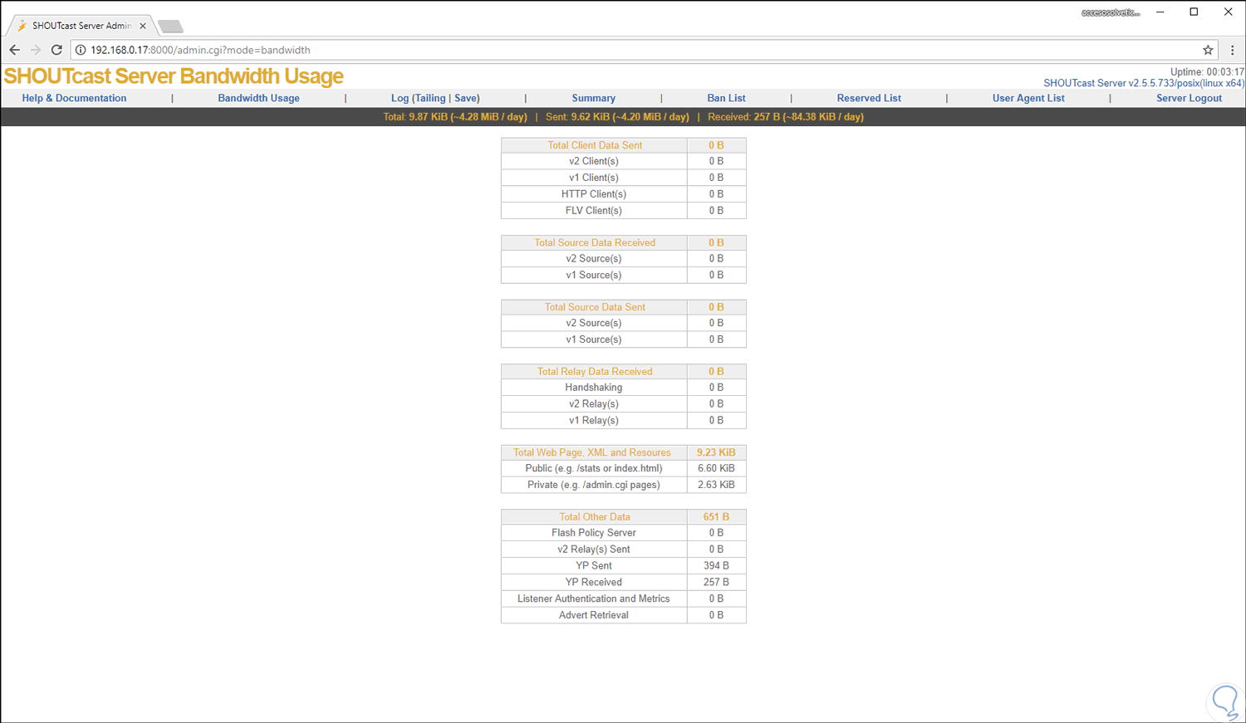Click the Received 257 B status entry

pyautogui.click(x=786, y=117)
